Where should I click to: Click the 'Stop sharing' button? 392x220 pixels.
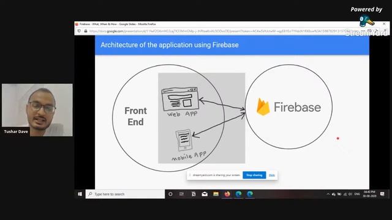[254, 175]
